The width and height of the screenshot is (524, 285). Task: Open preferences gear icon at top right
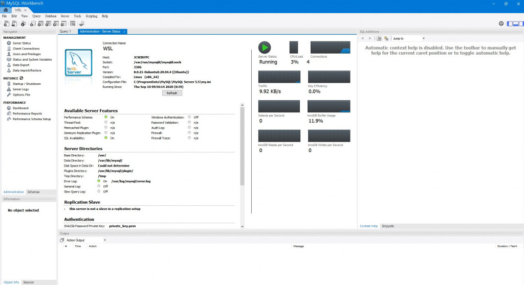point(501,23)
